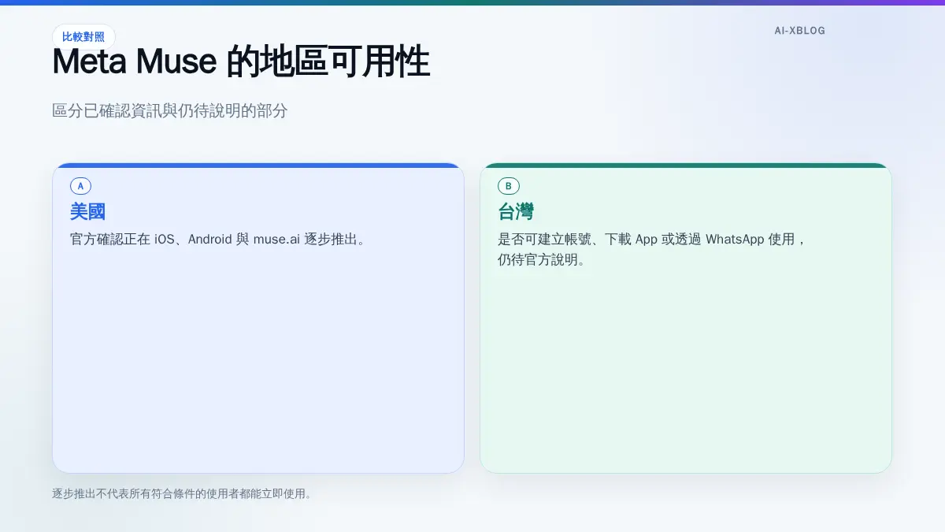The width and height of the screenshot is (945, 532).
Task: Click the AI-XBLOG brand text
Action: click(x=800, y=31)
